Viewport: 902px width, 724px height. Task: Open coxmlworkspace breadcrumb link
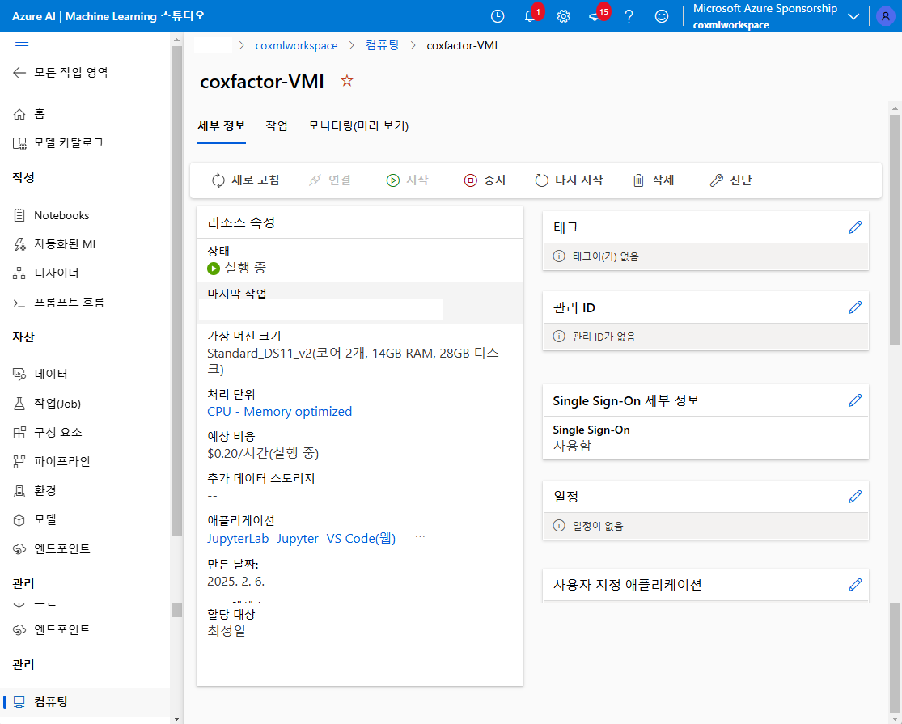coord(296,45)
